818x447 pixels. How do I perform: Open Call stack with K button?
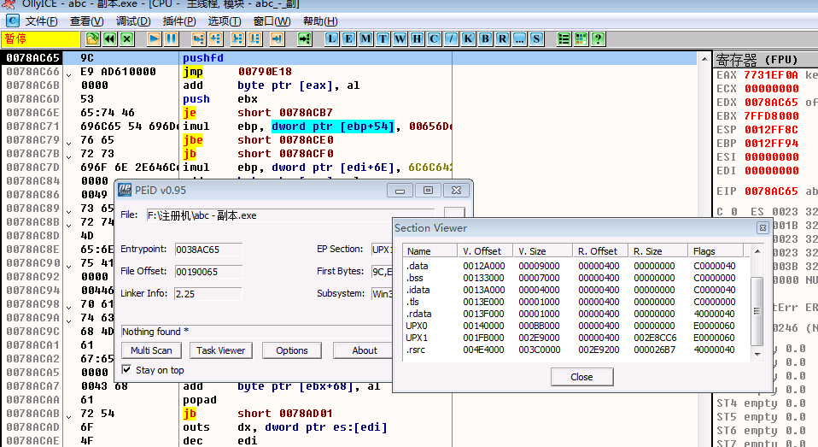click(469, 39)
